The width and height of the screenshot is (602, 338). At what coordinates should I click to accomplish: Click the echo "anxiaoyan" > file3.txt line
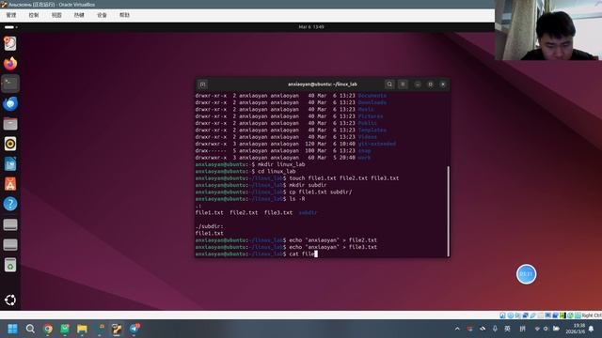click(x=286, y=247)
